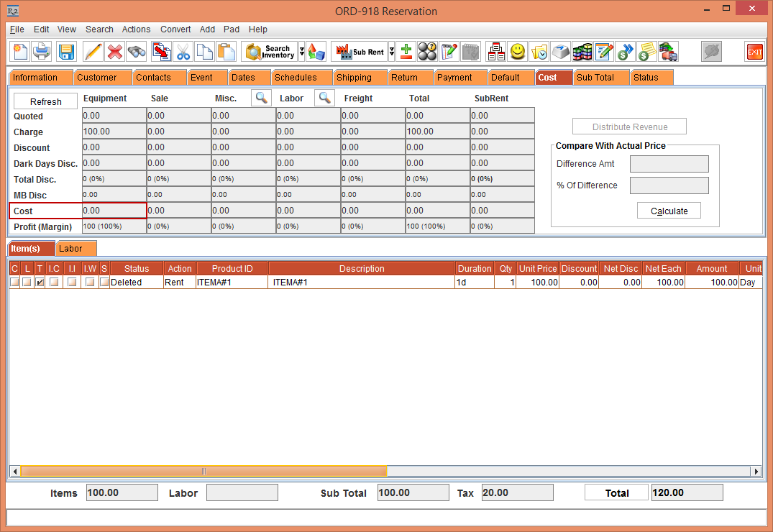This screenshot has width=773, height=532.
Task: Tick the I.W column checkbox for ITEMA#1
Action: (x=89, y=283)
